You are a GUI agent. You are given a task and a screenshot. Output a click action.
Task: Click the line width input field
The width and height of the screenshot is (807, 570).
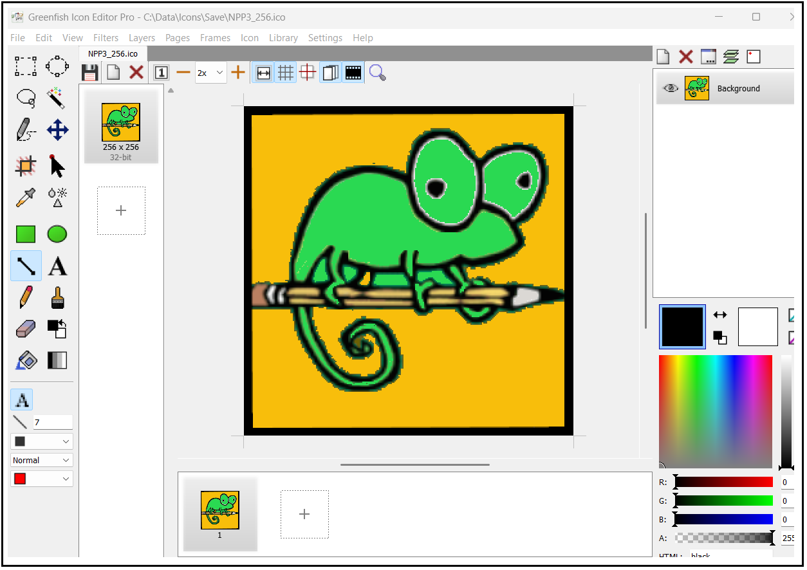pyautogui.click(x=52, y=423)
